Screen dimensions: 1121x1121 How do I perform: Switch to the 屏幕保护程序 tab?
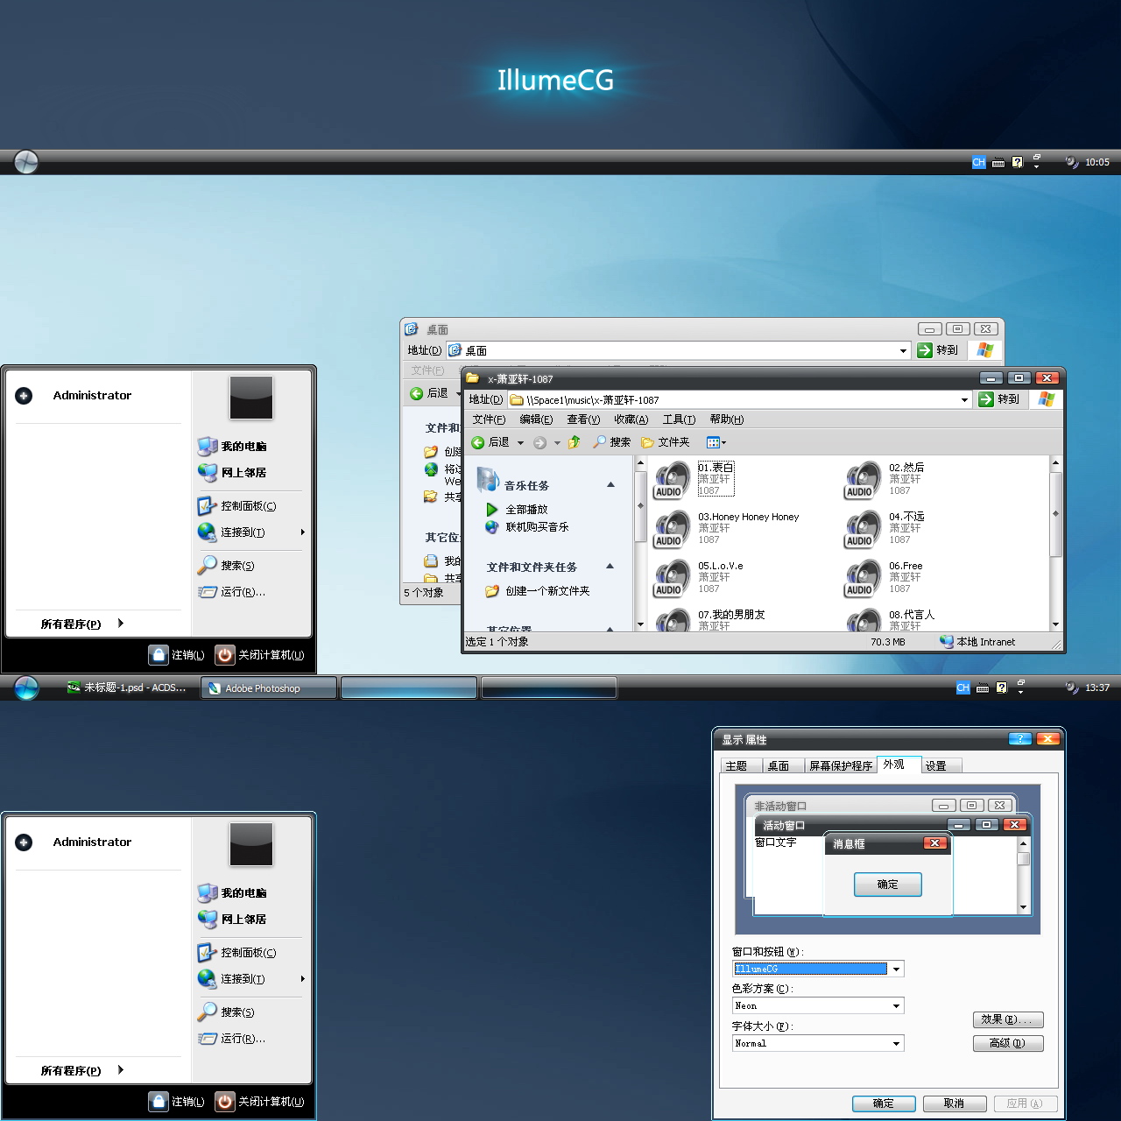tap(840, 766)
